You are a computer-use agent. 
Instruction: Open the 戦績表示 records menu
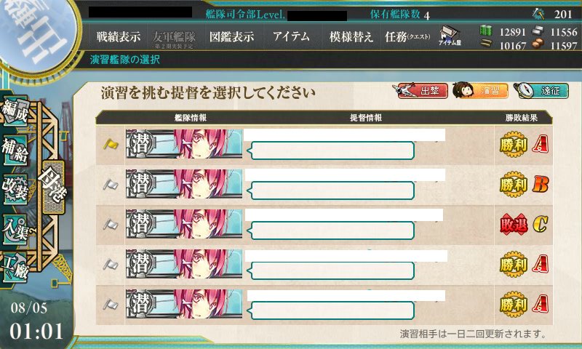[119, 36]
